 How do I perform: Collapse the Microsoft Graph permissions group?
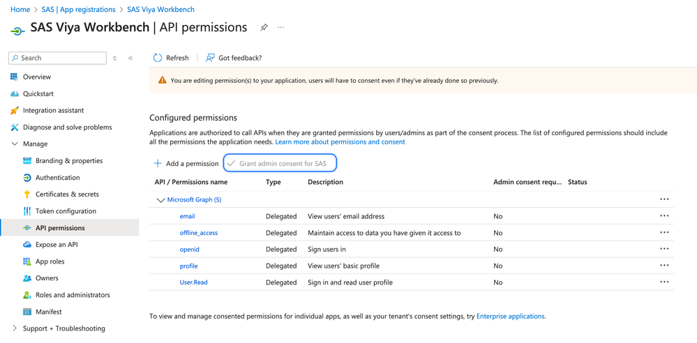tap(160, 200)
